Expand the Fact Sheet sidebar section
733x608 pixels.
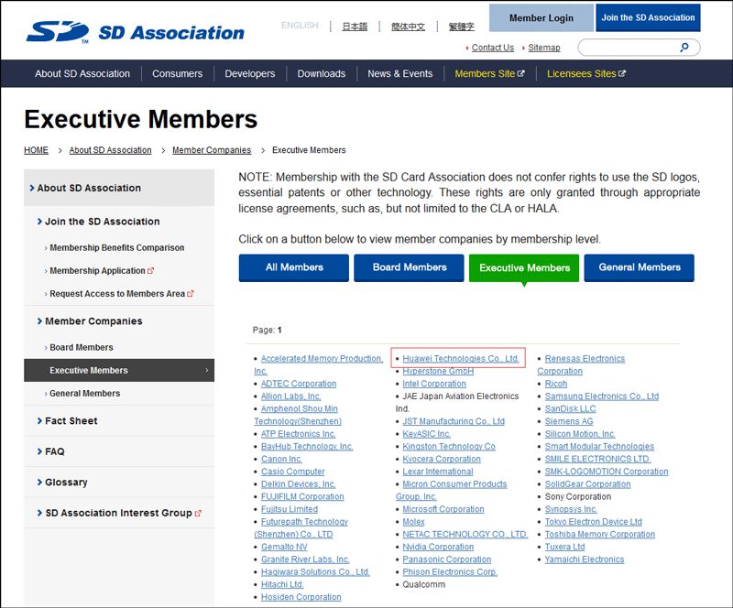pyautogui.click(x=71, y=421)
